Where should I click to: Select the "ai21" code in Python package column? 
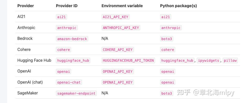pos(166,17)
